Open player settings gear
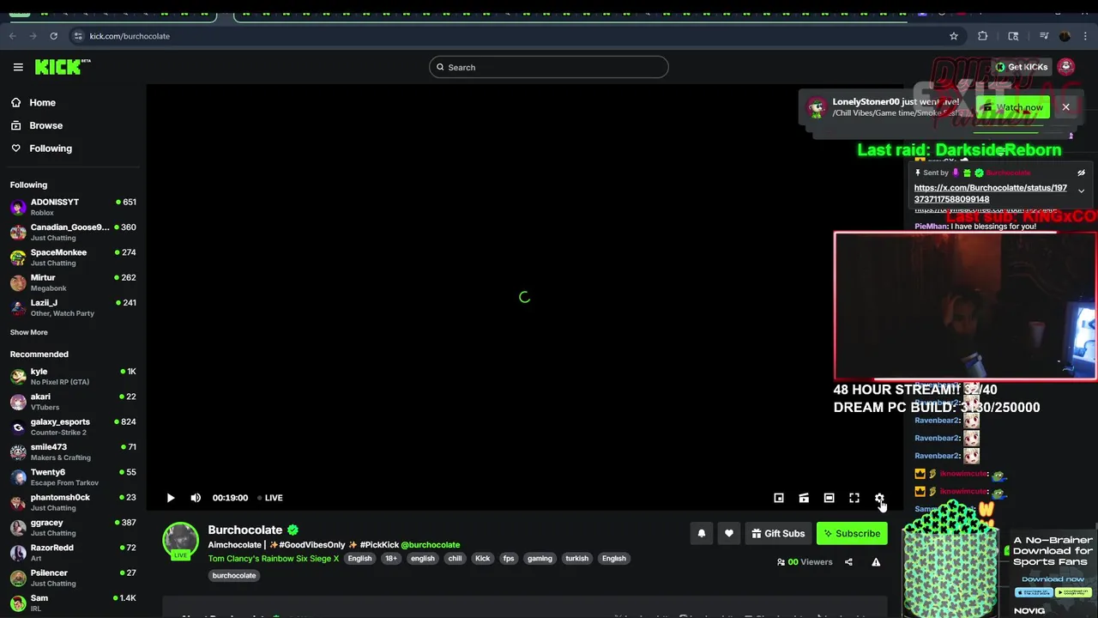 [x=879, y=498]
